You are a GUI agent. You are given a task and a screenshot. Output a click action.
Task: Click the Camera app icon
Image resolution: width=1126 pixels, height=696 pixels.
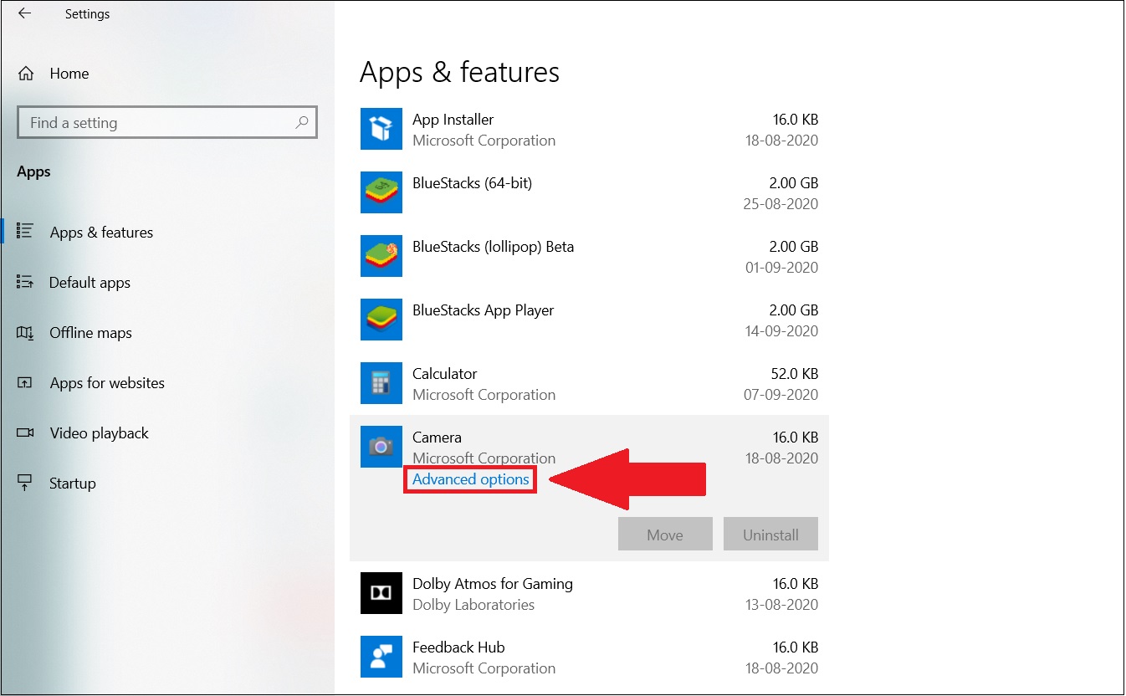[381, 447]
